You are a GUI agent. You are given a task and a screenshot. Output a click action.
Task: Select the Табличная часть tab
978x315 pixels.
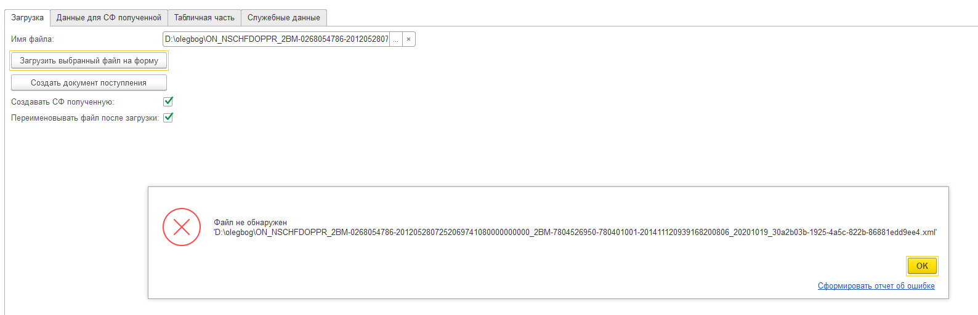click(204, 18)
